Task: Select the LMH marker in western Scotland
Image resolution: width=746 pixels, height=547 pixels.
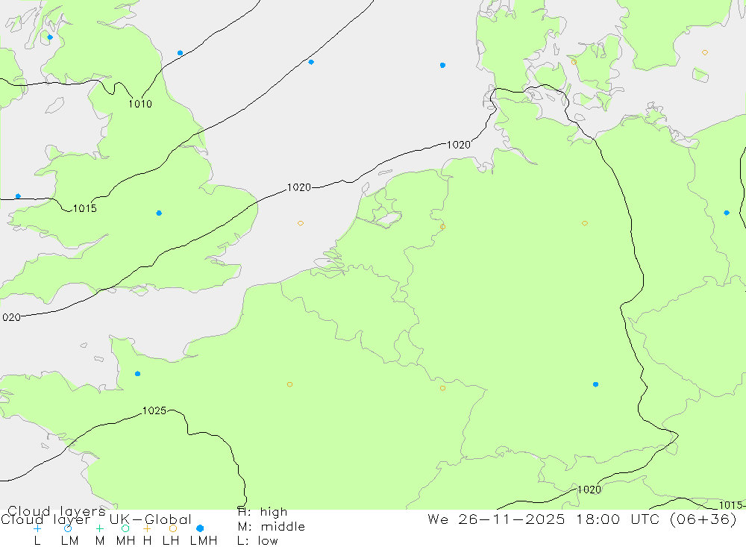Action: point(50,37)
